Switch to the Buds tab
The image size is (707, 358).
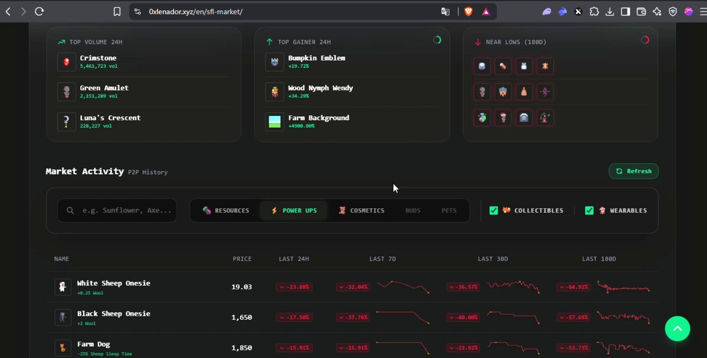click(x=413, y=210)
